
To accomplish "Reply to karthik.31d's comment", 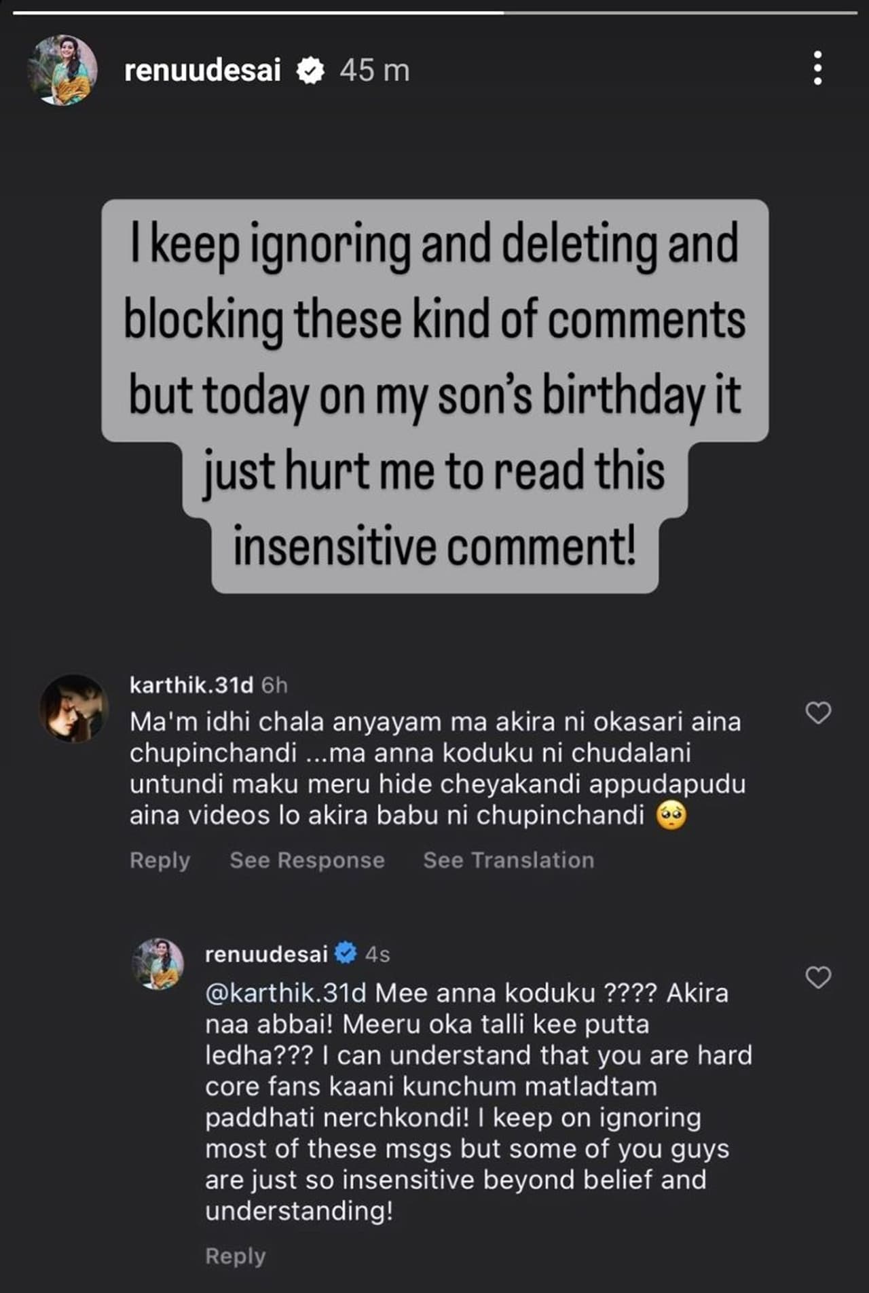I will point(160,860).
